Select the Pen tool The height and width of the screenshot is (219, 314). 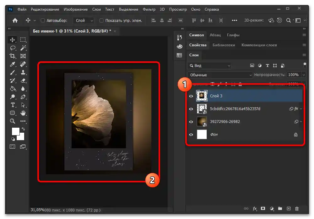click(x=23, y=97)
